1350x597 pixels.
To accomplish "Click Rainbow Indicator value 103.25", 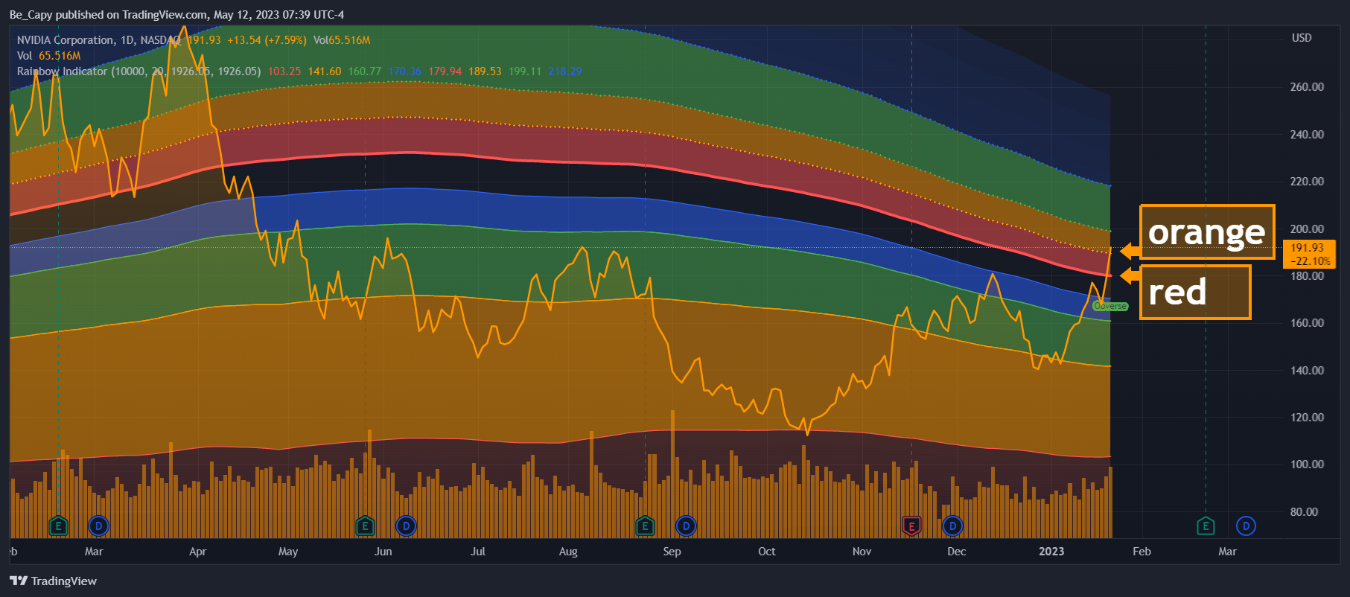I will [284, 71].
